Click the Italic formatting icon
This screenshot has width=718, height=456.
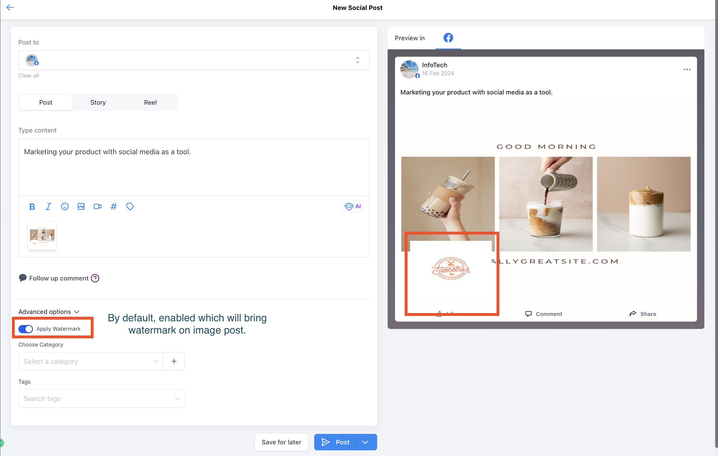[x=48, y=206]
